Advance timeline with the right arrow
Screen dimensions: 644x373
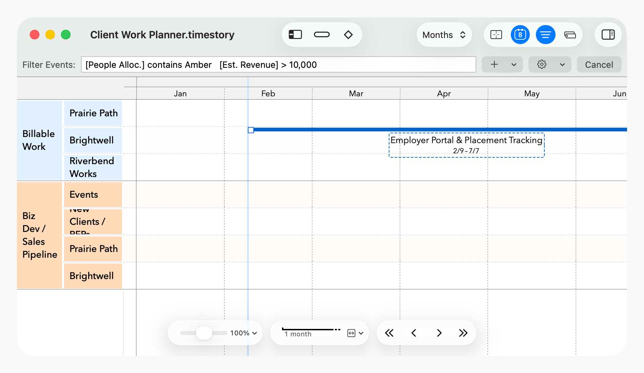click(x=439, y=333)
